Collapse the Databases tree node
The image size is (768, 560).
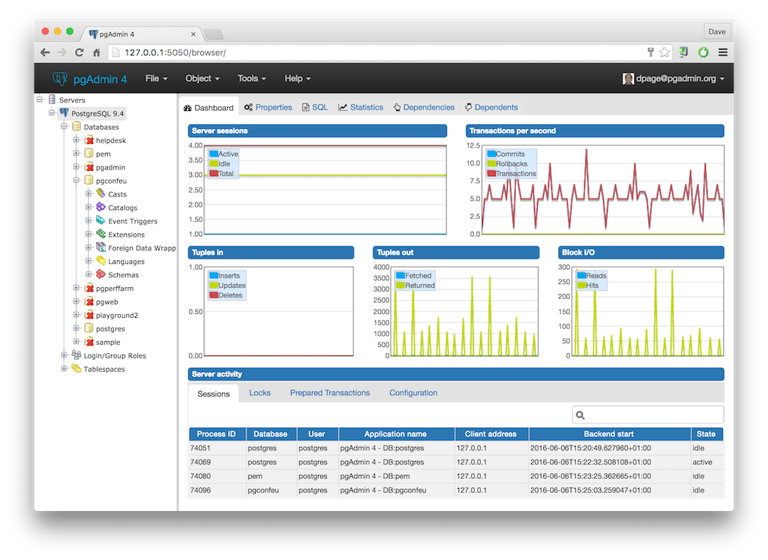pos(64,126)
